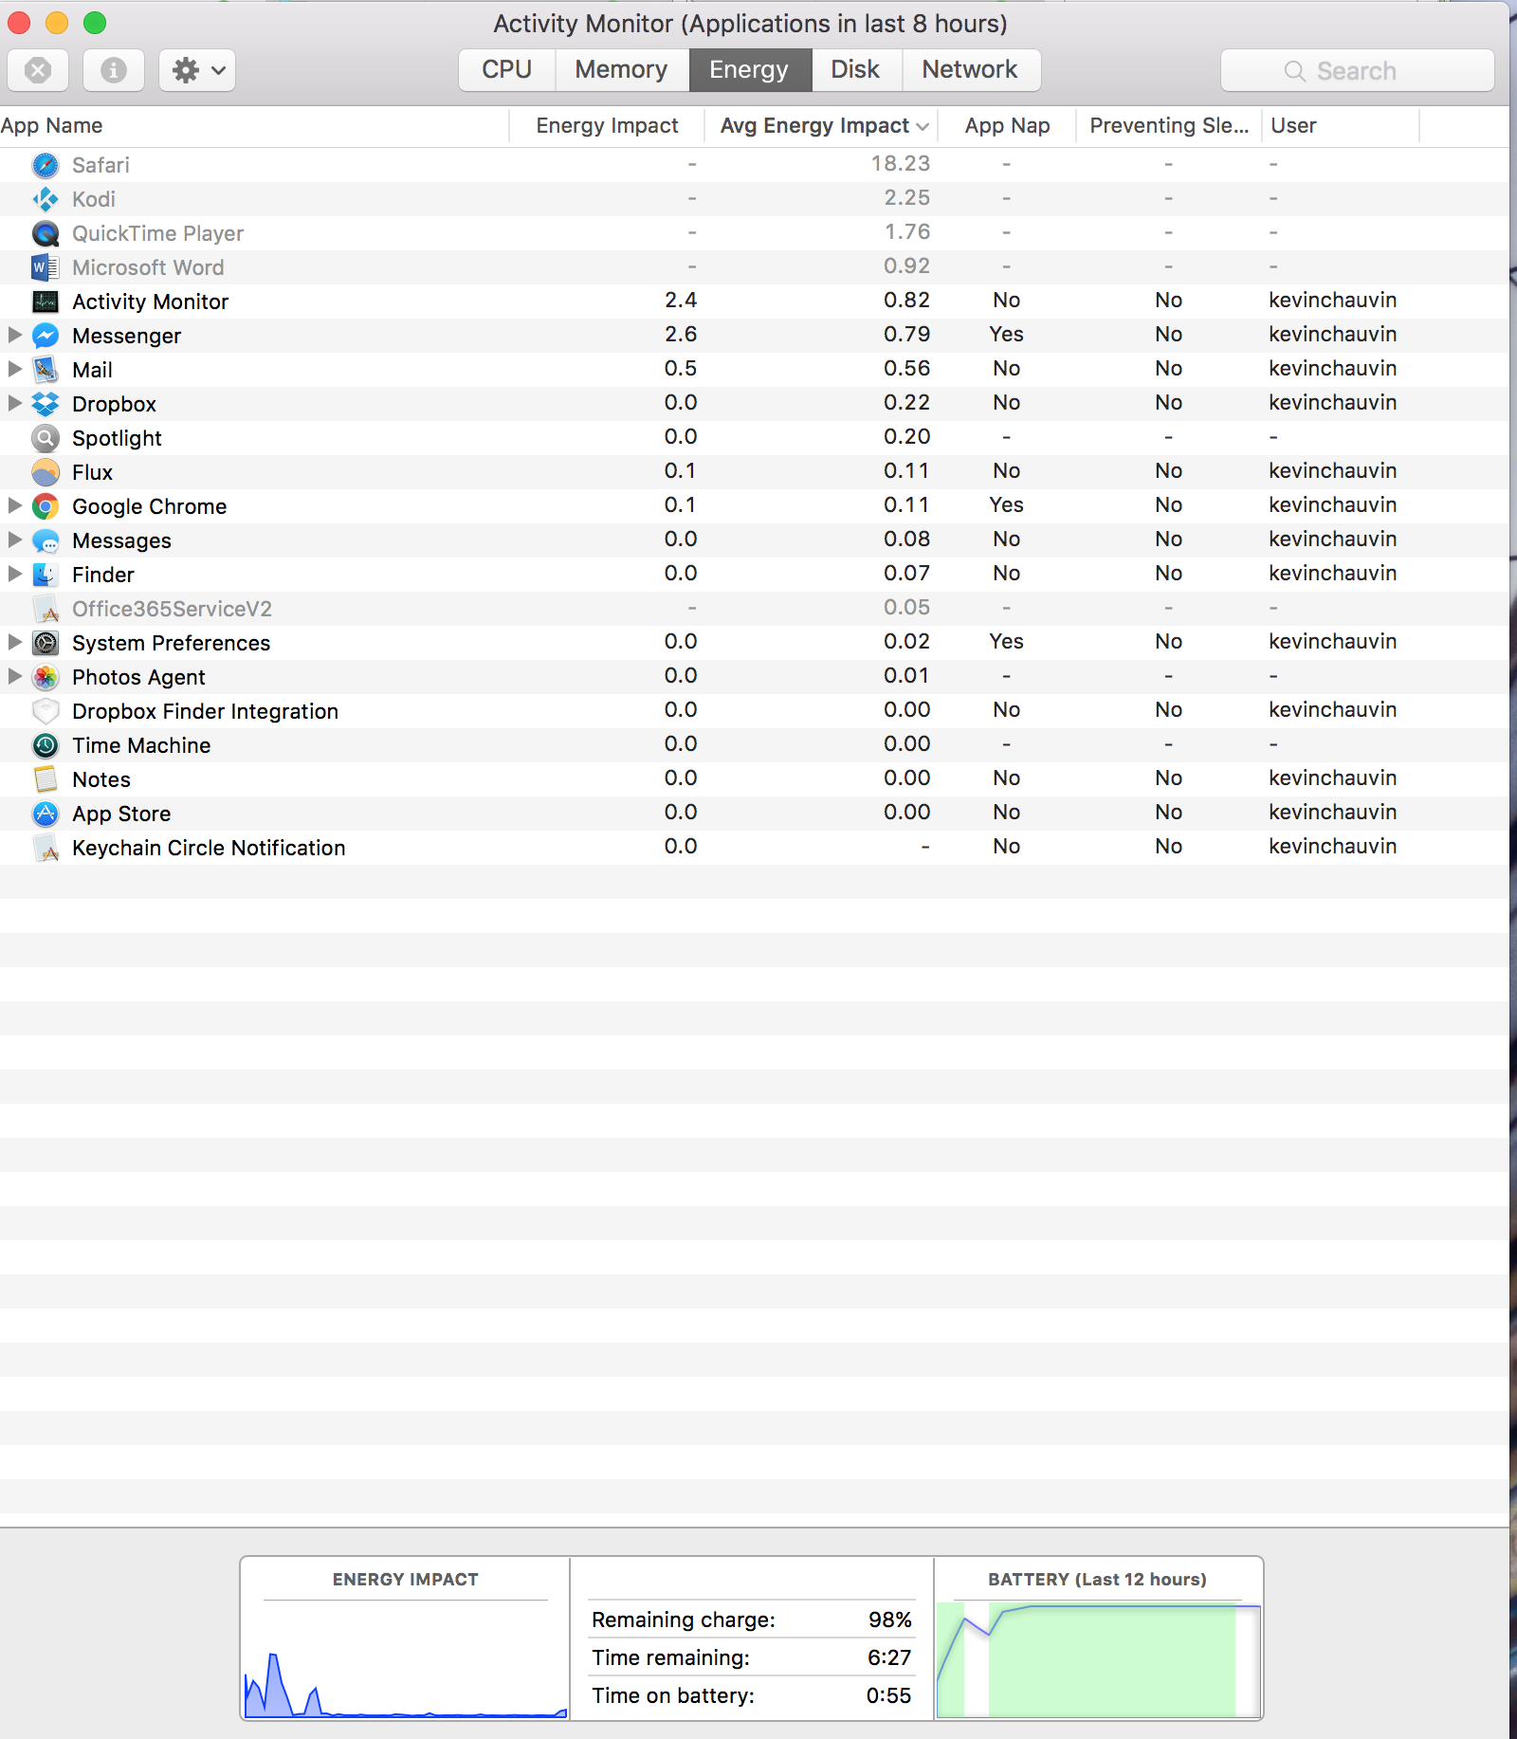The height and width of the screenshot is (1739, 1517).
Task: Expand the Messages process group
Action: [14, 540]
